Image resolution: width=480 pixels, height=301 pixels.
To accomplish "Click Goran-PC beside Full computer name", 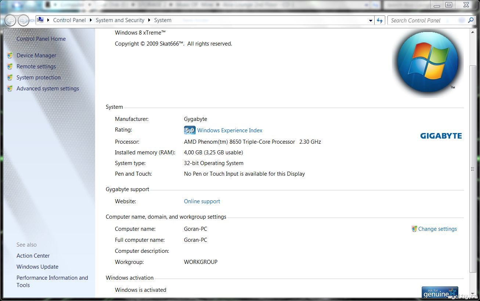I will 195,240.
